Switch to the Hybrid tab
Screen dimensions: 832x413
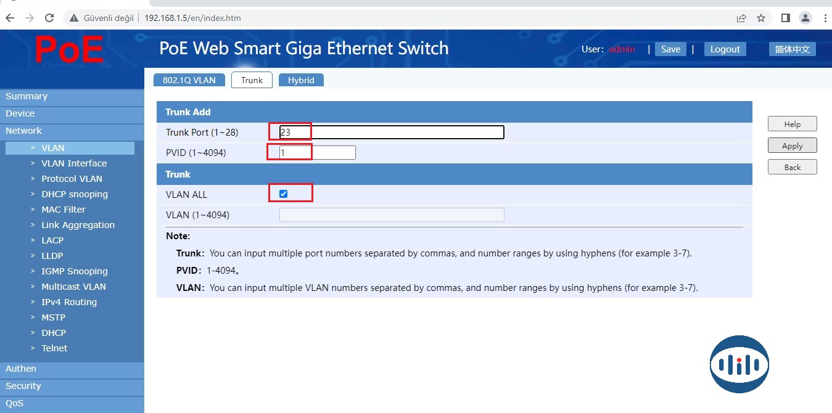click(x=301, y=80)
